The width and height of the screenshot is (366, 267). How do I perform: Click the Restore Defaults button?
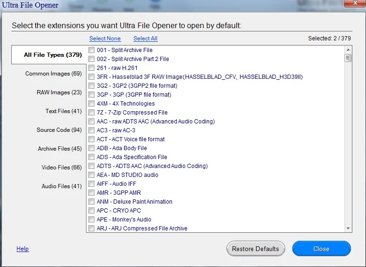point(256,249)
